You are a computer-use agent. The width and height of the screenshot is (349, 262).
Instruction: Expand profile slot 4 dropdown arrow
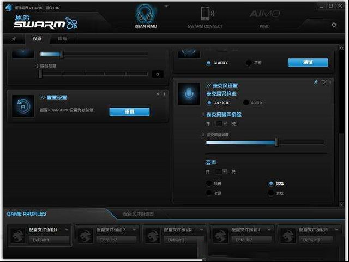tap(269, 229)
